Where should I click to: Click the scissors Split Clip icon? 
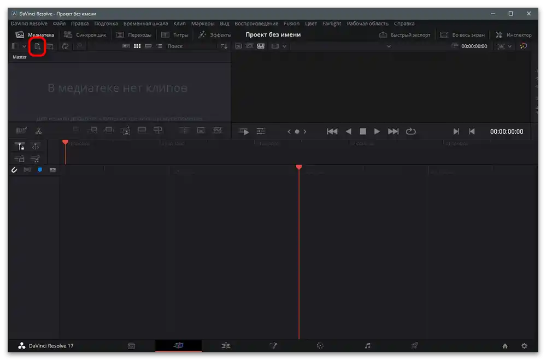[x=39, y=131]
